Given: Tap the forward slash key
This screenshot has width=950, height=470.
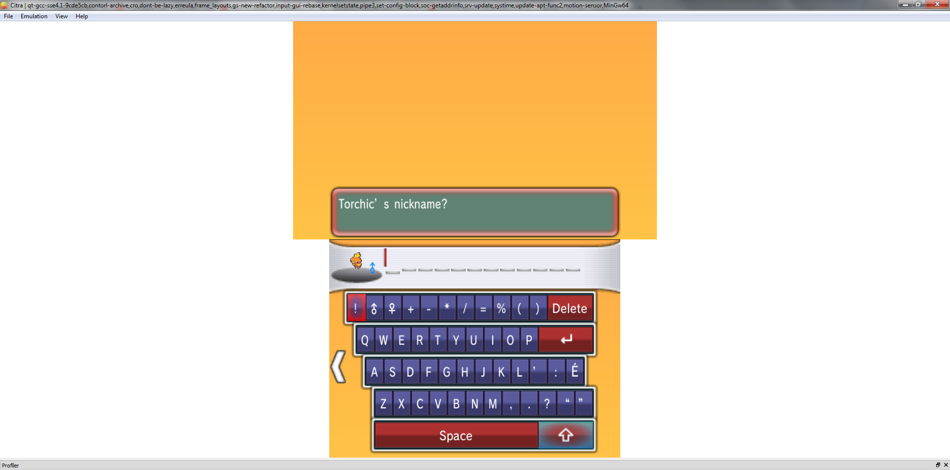Looking at the screenshot, I should click(465, 309).
